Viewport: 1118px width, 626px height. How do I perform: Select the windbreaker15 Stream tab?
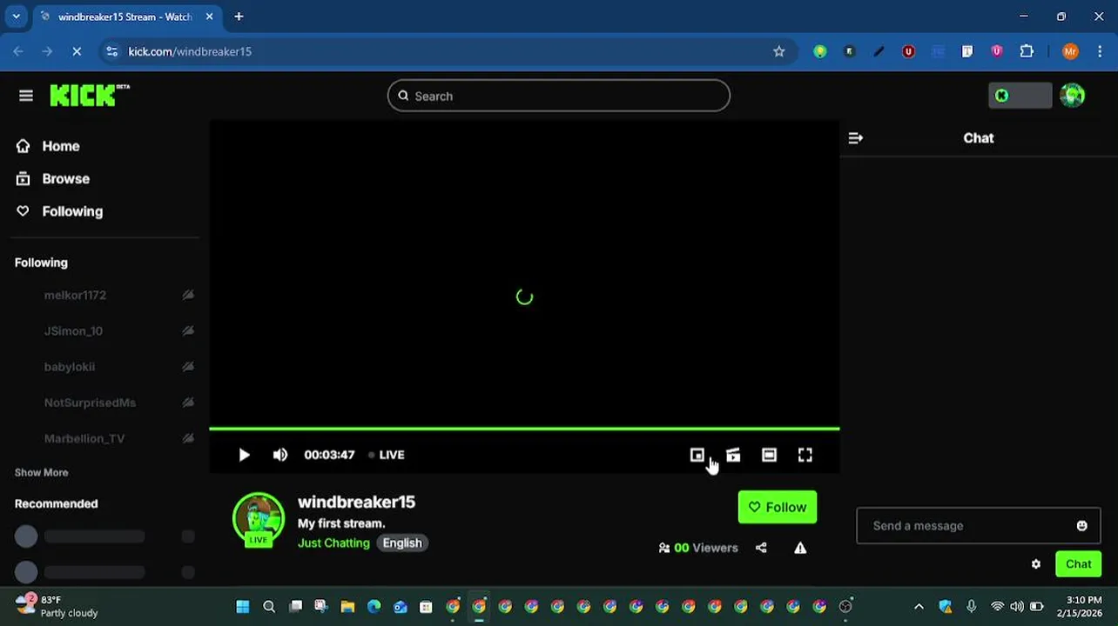point(124,17)
